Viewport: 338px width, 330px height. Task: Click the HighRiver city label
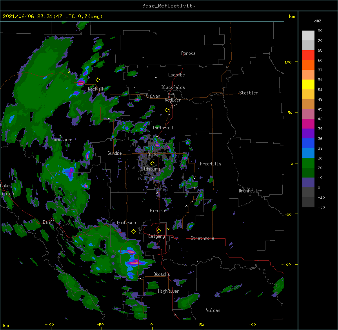click(169, 291)
